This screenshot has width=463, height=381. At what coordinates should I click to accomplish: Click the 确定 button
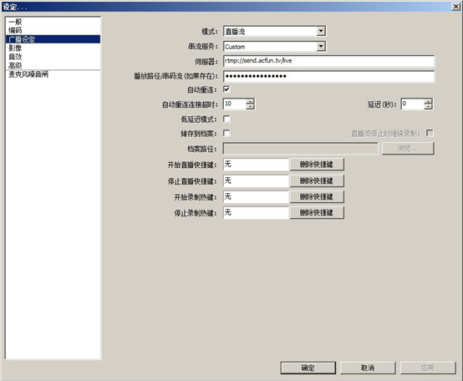point(308,368)
